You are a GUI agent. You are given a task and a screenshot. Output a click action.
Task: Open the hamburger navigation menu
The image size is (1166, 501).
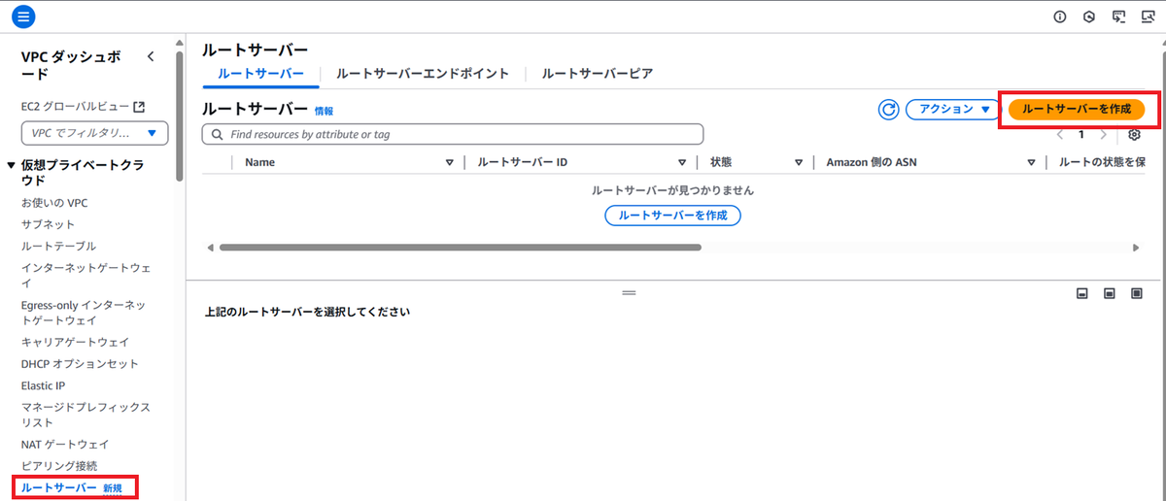[x=23, y=17]
